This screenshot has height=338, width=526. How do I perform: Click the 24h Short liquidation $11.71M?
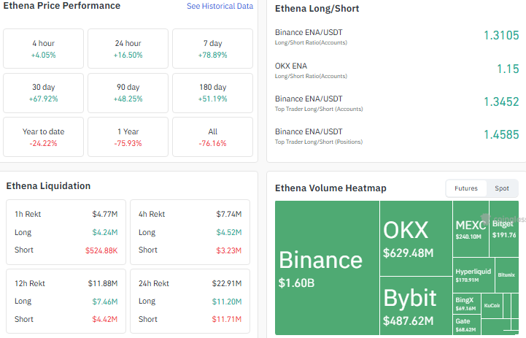pyautogui.click(x=227, y=319)
